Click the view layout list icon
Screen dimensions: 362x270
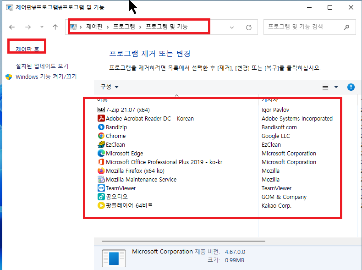click(x=325, y=87)
